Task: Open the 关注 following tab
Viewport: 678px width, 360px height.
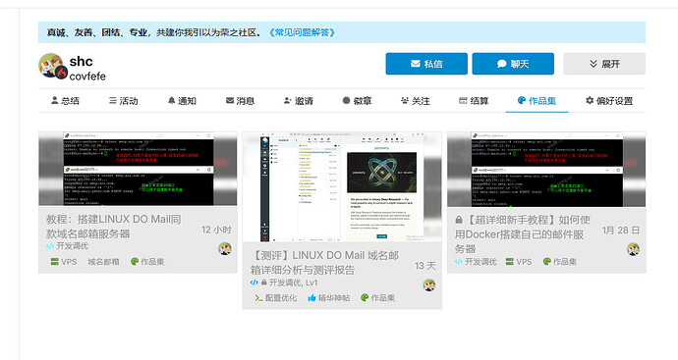Action: click(x=416, y=101)
